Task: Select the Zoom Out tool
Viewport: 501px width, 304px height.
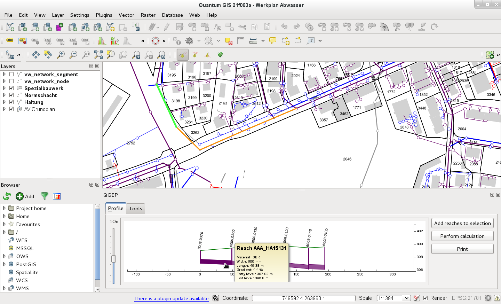Action: (x=73, y=55)
